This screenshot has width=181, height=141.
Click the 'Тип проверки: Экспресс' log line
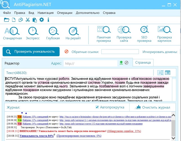click(46, 127)
